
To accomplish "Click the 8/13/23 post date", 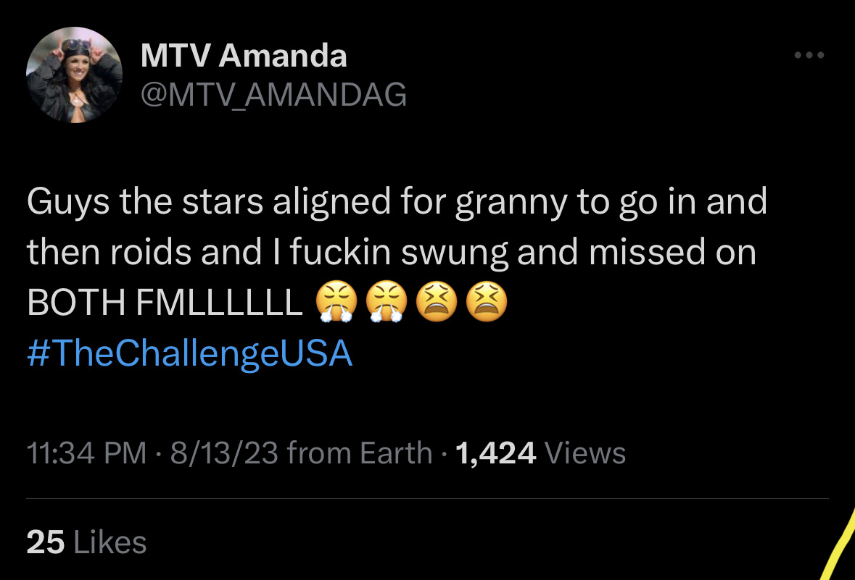I will [x=224, y=453].
